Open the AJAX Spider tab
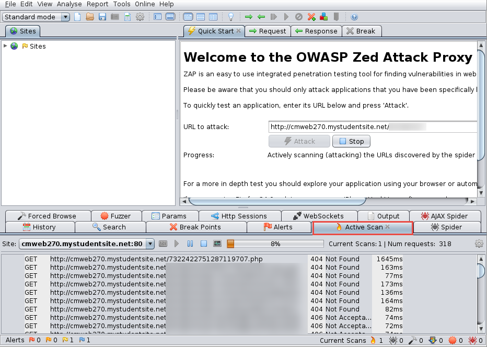This screenshot has width=487, height=347. 445,216
